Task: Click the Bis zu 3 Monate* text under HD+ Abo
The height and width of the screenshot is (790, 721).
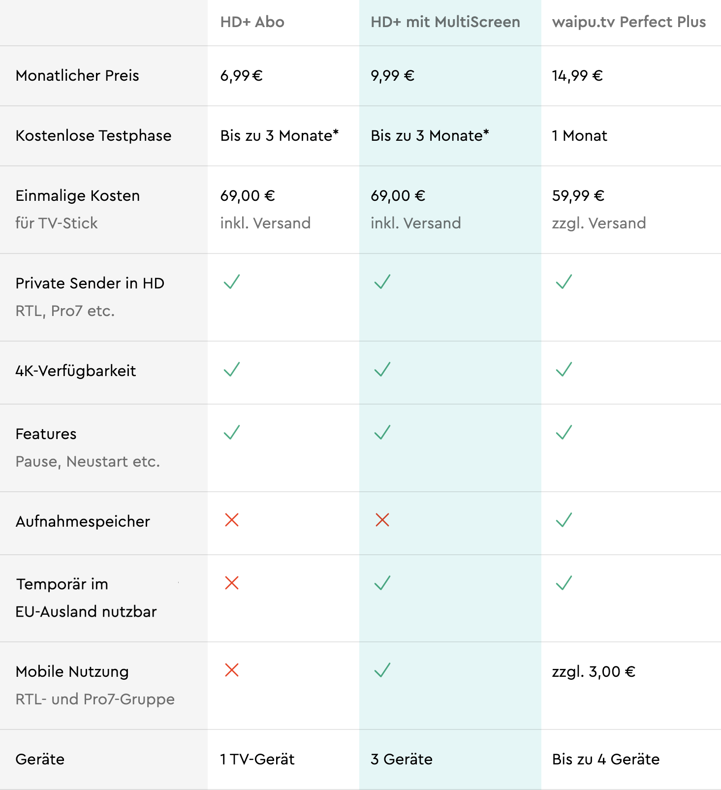Action: pyautogui.click(x=280, y=135)
